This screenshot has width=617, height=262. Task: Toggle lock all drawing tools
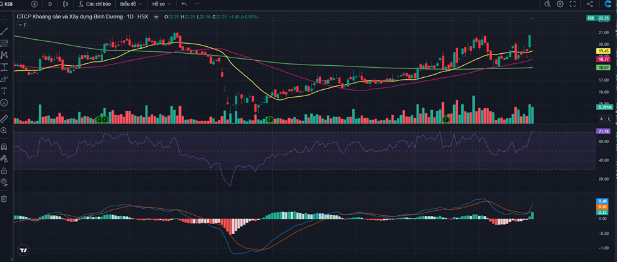4,171
